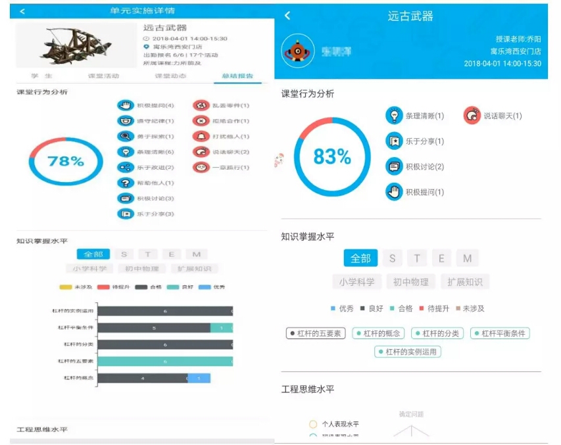The height and width of the screenshot is (445, 561).
Task: Switch to the 总结报告 tab
Action: [x=237, y=76]
